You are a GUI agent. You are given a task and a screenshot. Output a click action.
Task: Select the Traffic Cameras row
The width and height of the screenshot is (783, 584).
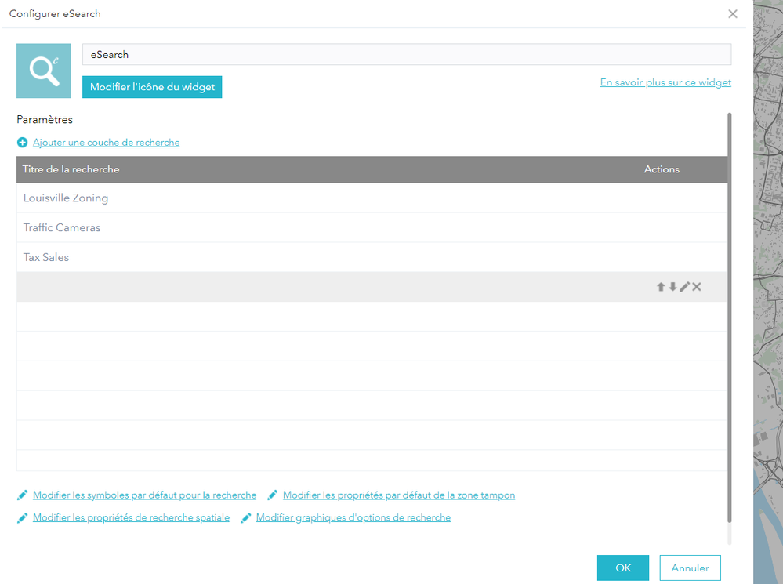point(372,227)
